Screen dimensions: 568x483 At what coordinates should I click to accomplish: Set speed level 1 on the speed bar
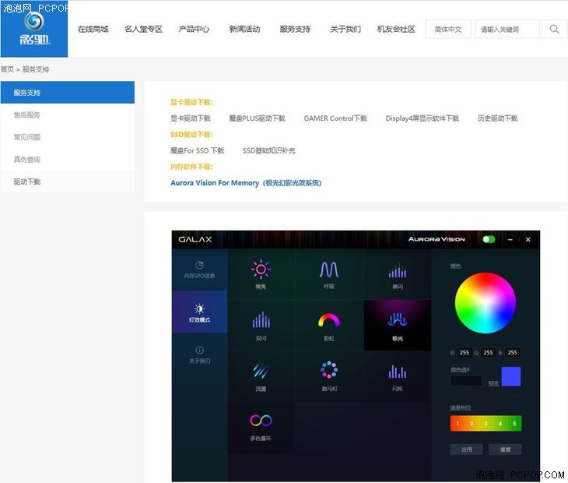(458, 424)
